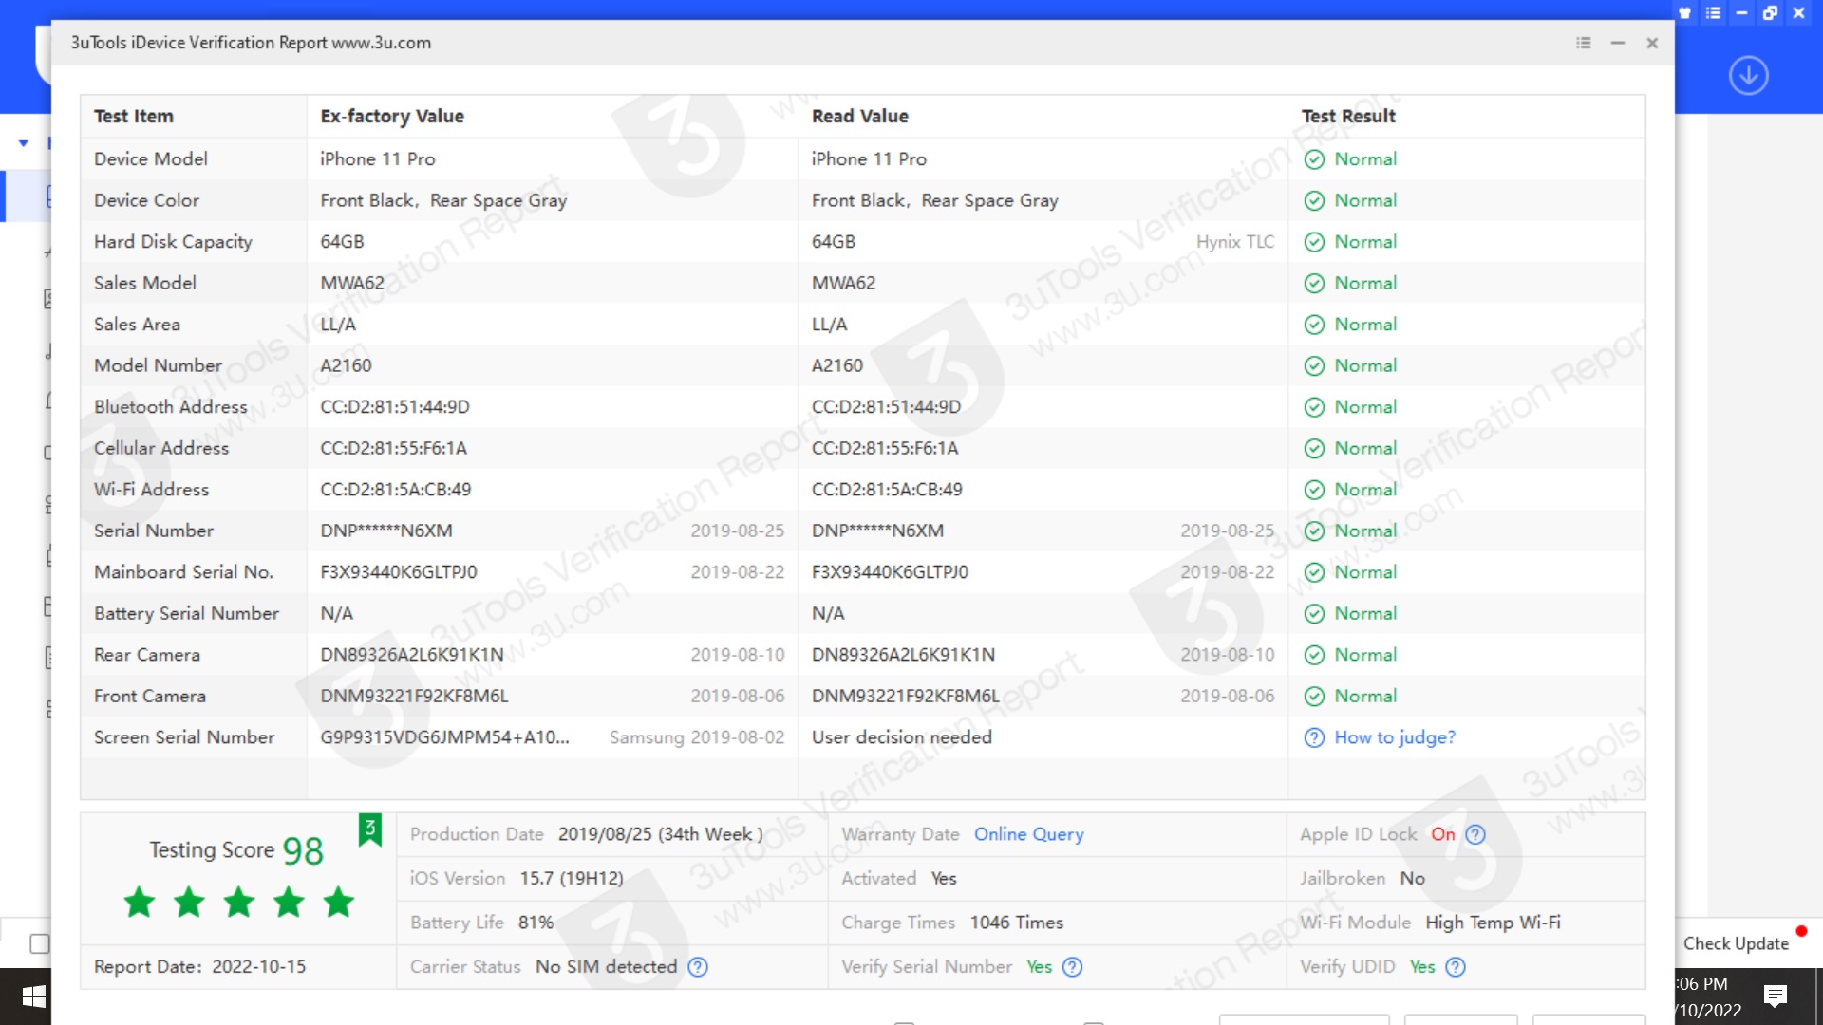Click the Testing Score 98 value

coord(303,850)
